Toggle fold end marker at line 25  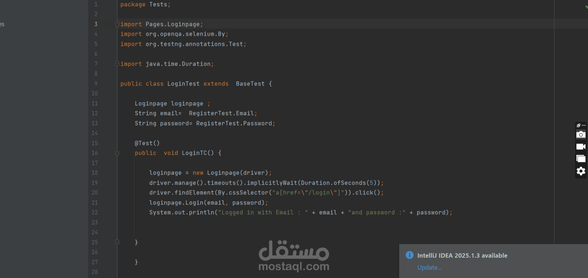point(117,242)
